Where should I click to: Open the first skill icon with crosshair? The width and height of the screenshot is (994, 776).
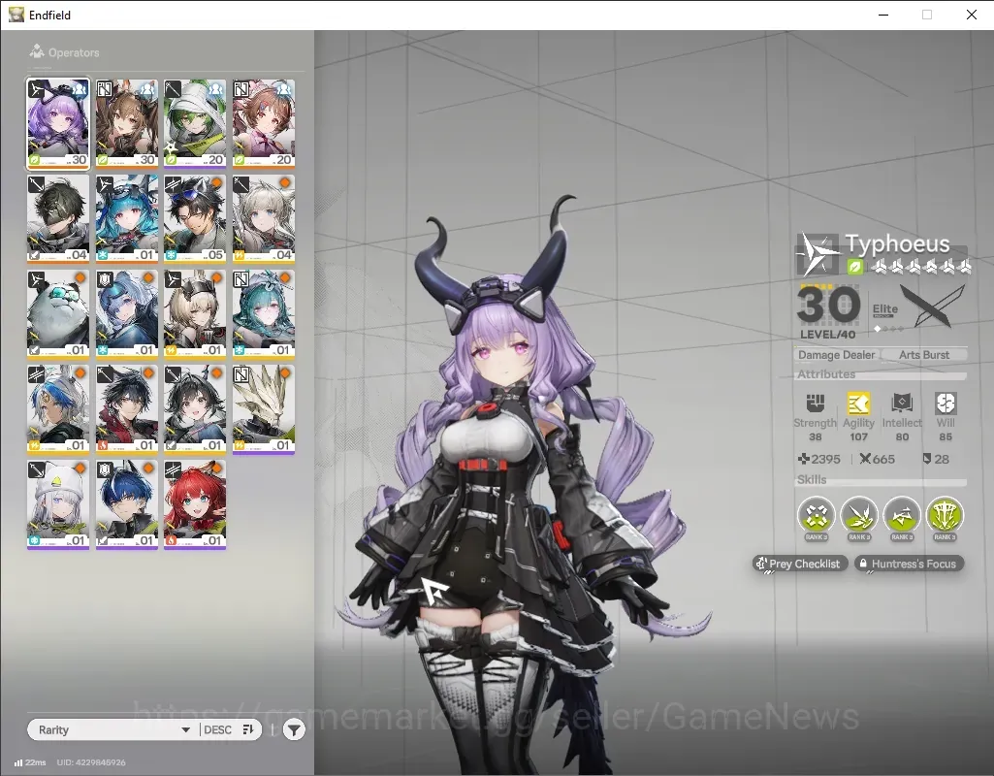pos(816,515)
